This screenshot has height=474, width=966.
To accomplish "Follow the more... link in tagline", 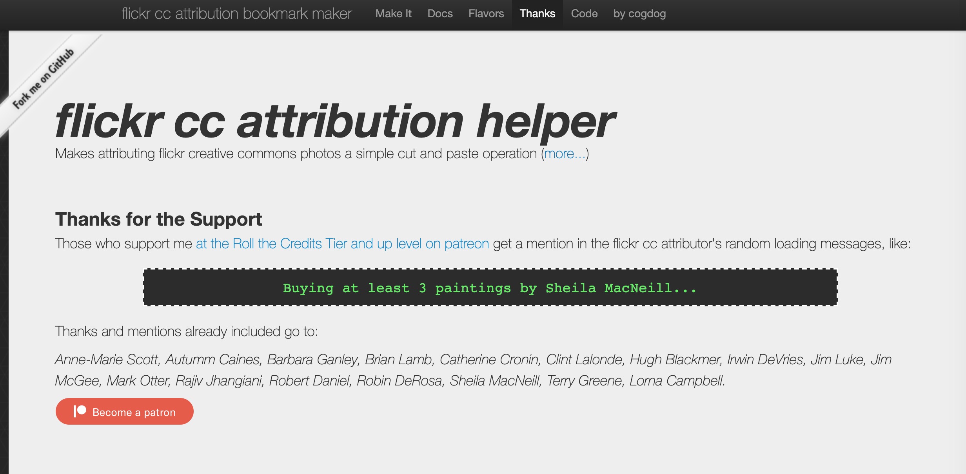I will 565,154.
